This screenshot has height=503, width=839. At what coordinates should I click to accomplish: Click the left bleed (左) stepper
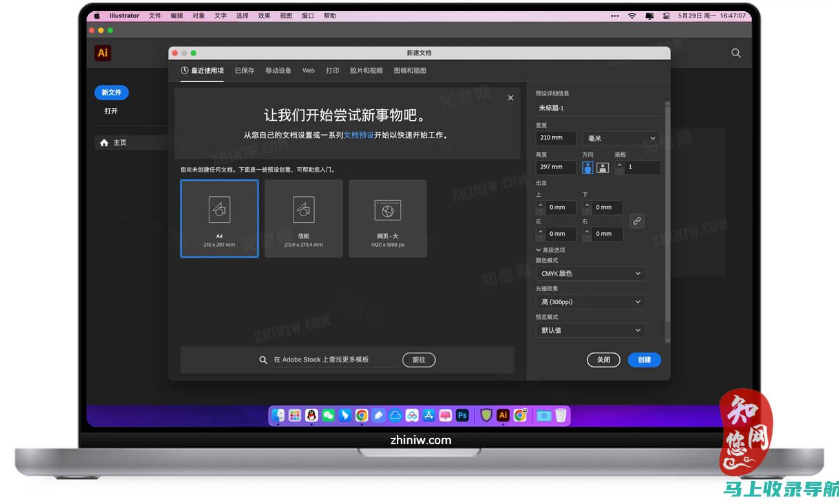(x=540, y=234)
